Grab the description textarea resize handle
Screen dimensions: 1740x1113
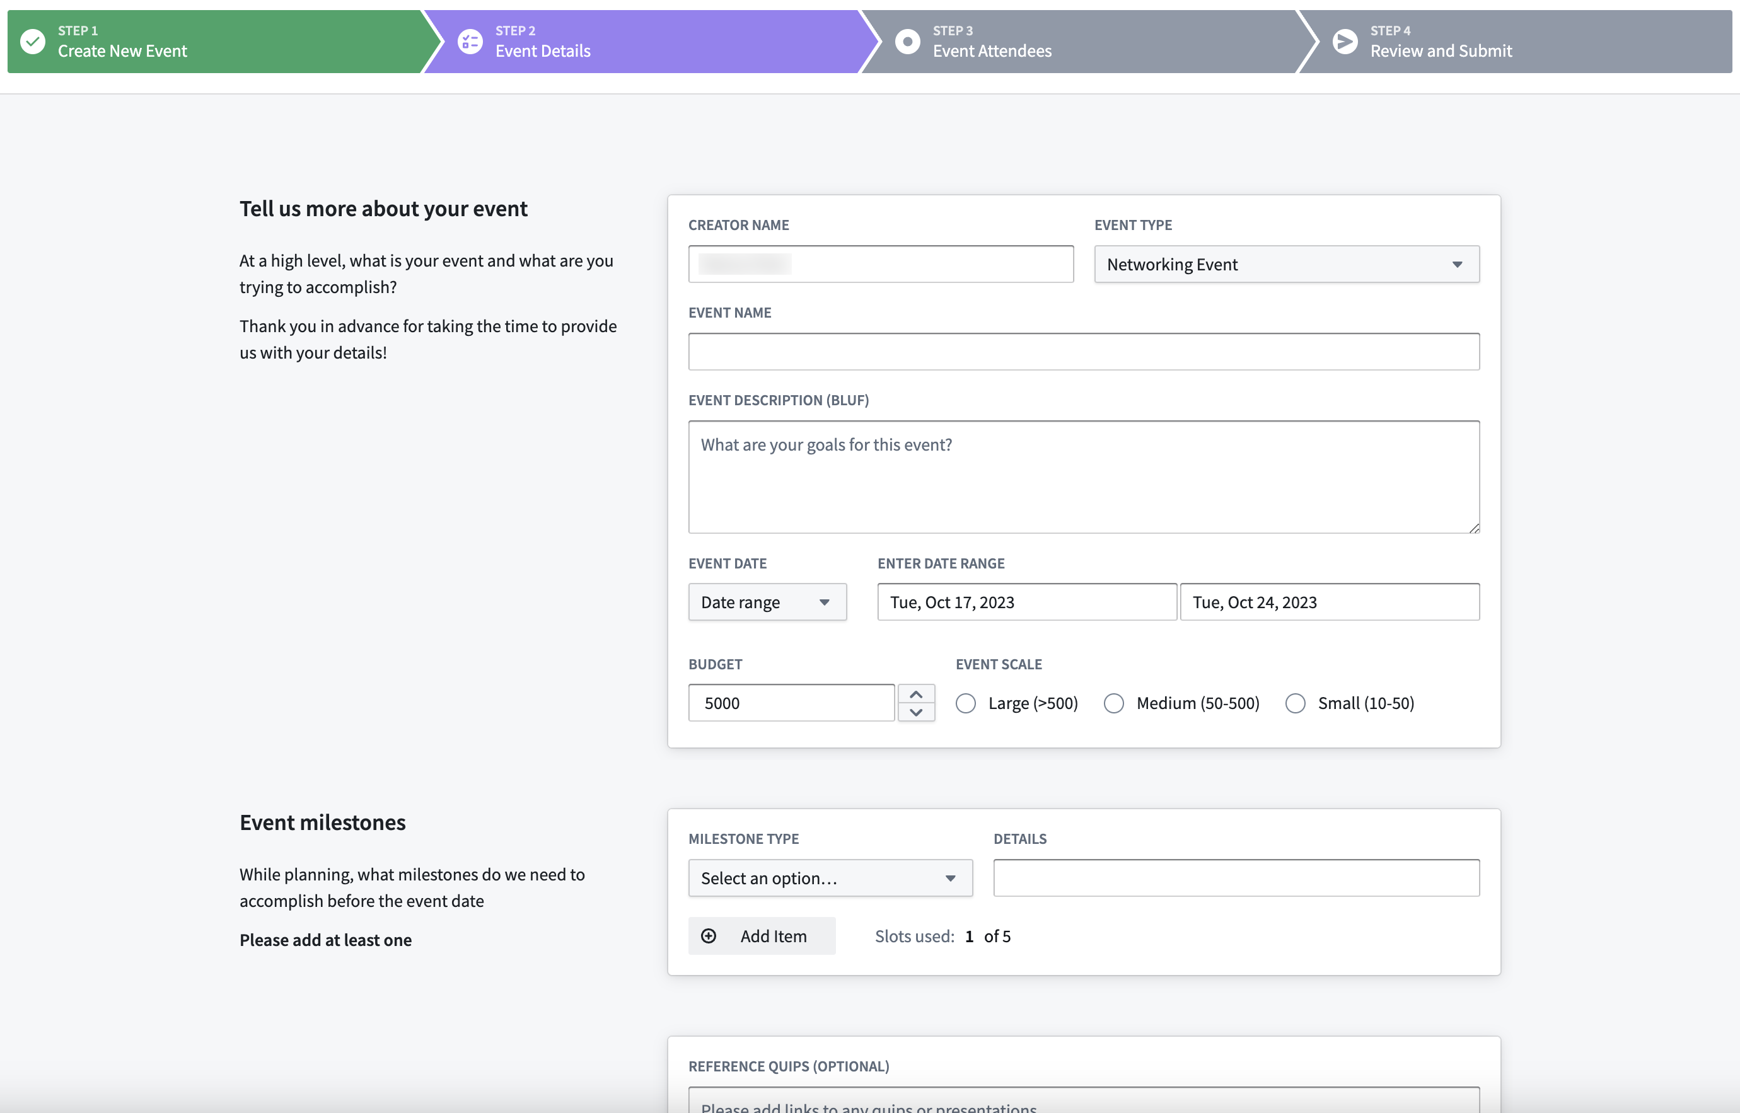(1474, 528)
